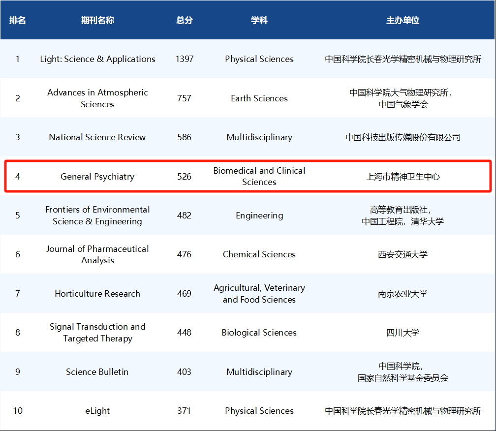Click 南京农业大学 organizer cell

(x=403, y=294)
